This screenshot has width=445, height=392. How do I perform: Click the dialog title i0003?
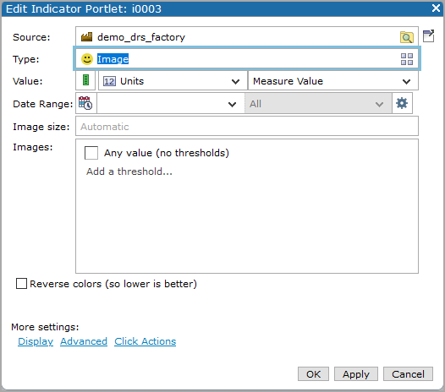(146, 8)
